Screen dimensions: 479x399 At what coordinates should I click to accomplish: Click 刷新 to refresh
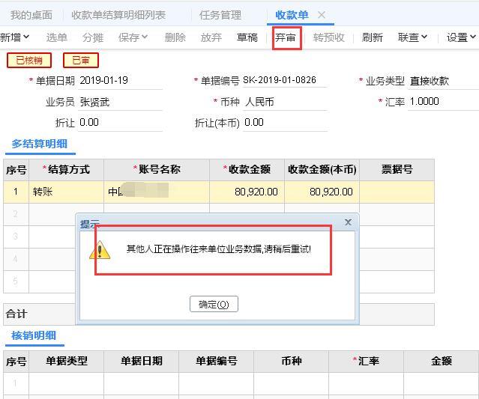click(372, 37)
